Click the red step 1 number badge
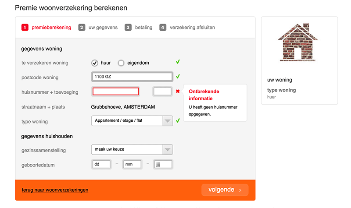 25,28
